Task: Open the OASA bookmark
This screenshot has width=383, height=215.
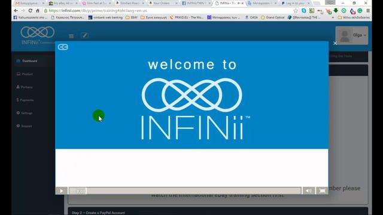Action: pyautogui.click(x=251, y=17)
